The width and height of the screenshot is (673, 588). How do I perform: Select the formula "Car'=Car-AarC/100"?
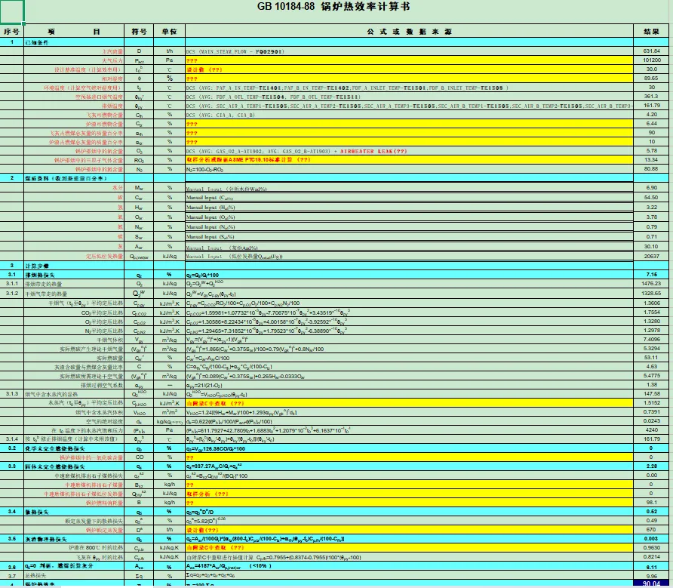pyautogui.click(x=409, y=358)
